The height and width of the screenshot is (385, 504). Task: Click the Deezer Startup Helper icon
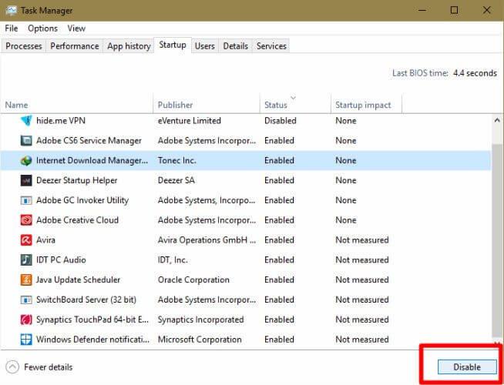coord(26,181)
